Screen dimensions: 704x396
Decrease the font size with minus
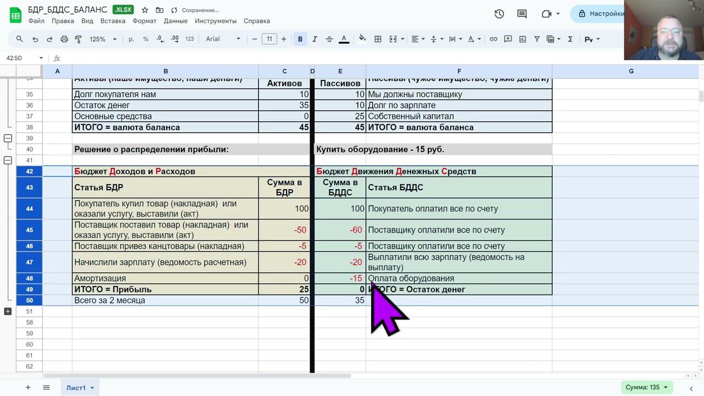(x=255, y=39)
